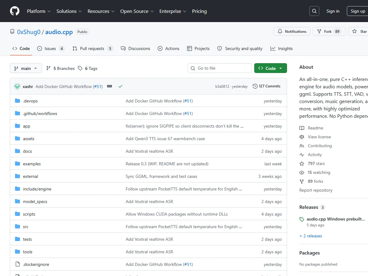Image resolution: width=368 pixels, height=276 pixels.
Task: Open the Actions tab
Action: [168, 48]
